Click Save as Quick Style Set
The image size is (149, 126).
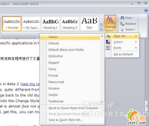(66, 120)
